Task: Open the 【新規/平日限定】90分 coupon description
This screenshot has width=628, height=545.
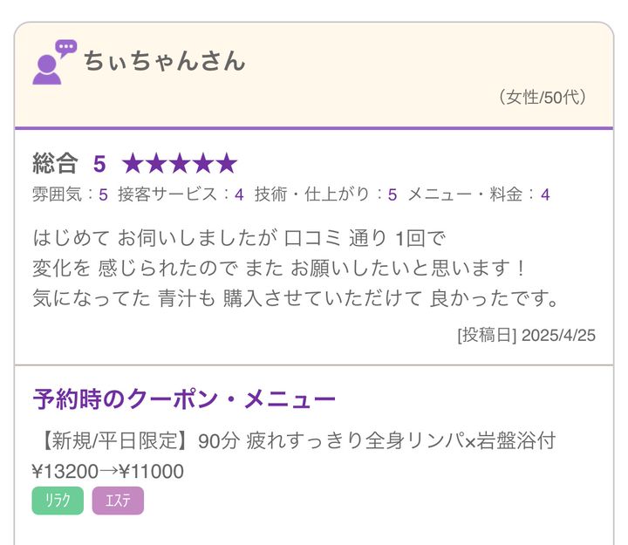Action: pyautogui.click(x=294, y=441)
